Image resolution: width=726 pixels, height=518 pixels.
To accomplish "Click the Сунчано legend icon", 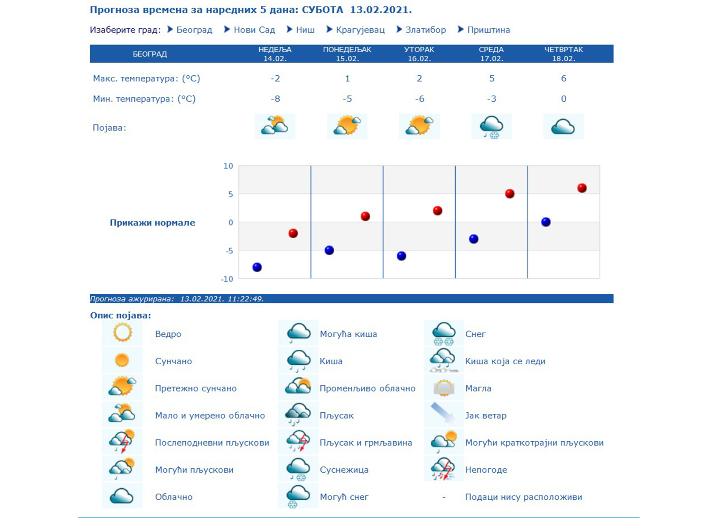I will click(122, 360).
